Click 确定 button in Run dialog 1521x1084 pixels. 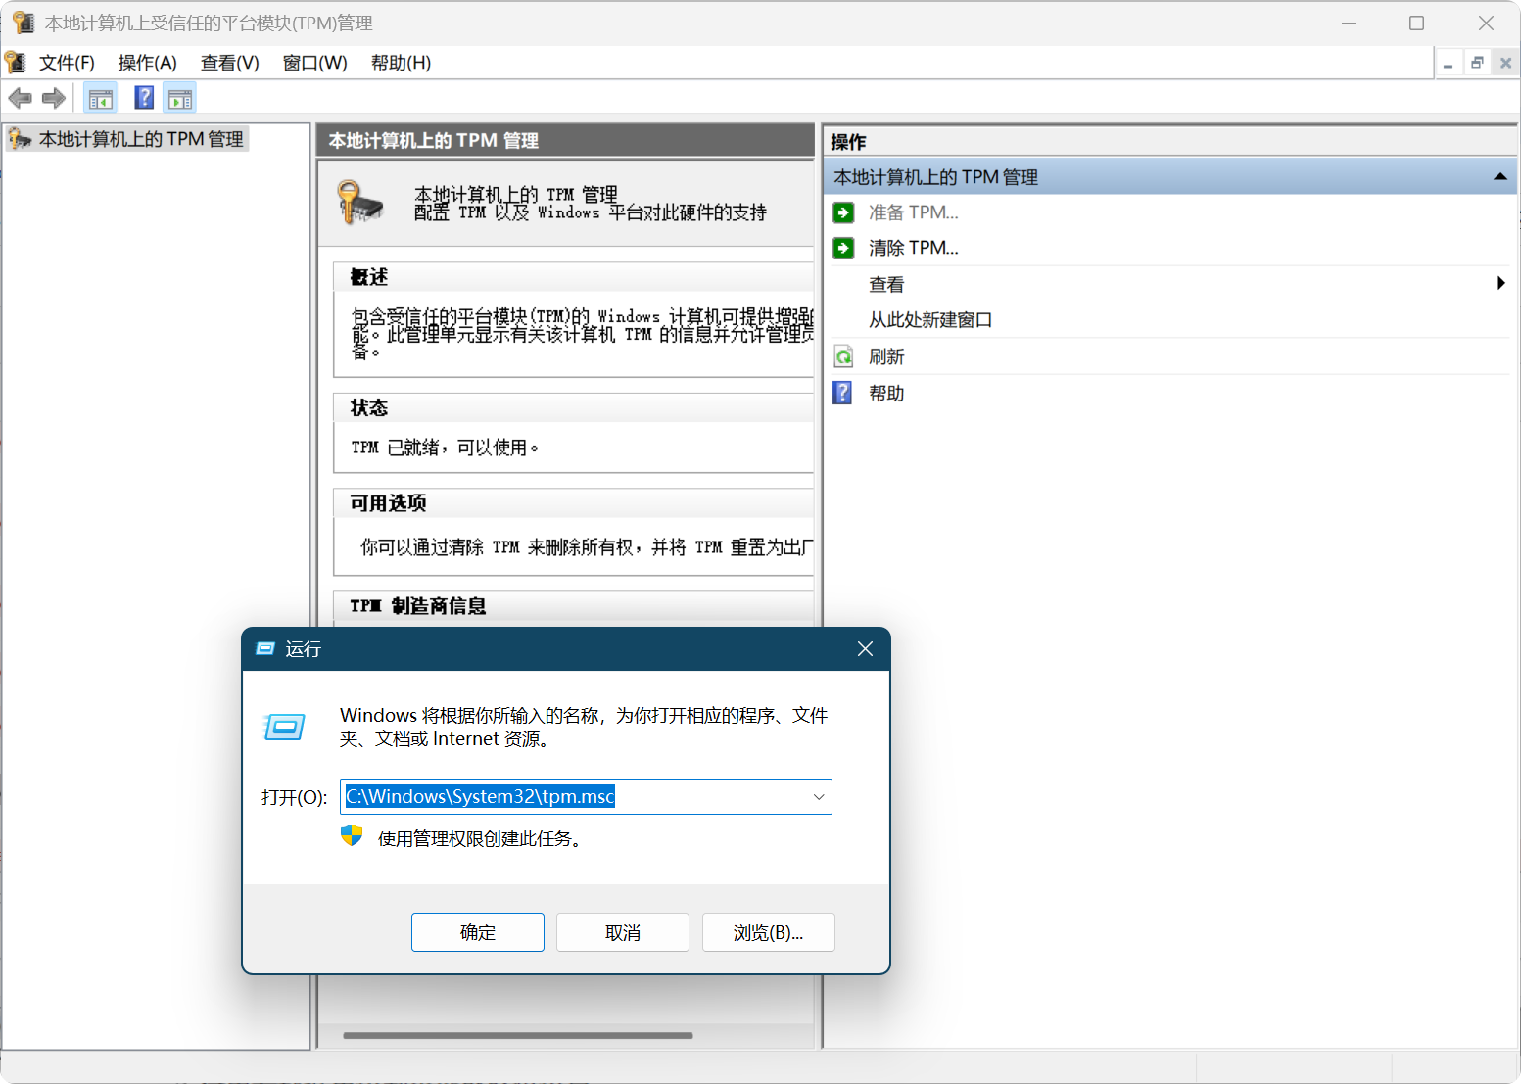click(x=478, y=932)
